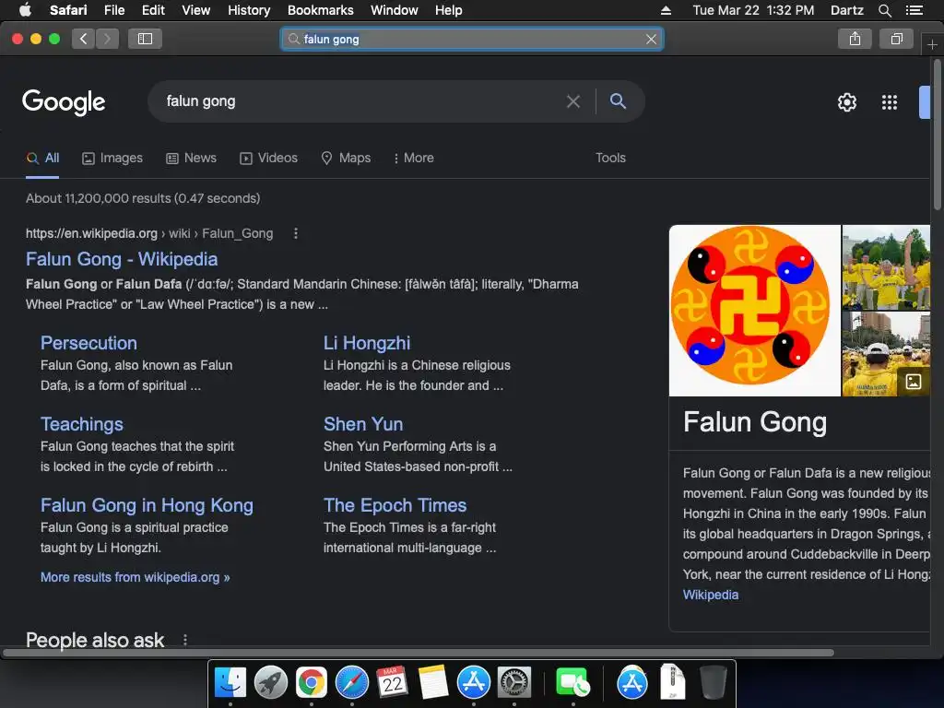
Task: Click the Google search input field
Action: pyautogui.click(x=361, y=101)
